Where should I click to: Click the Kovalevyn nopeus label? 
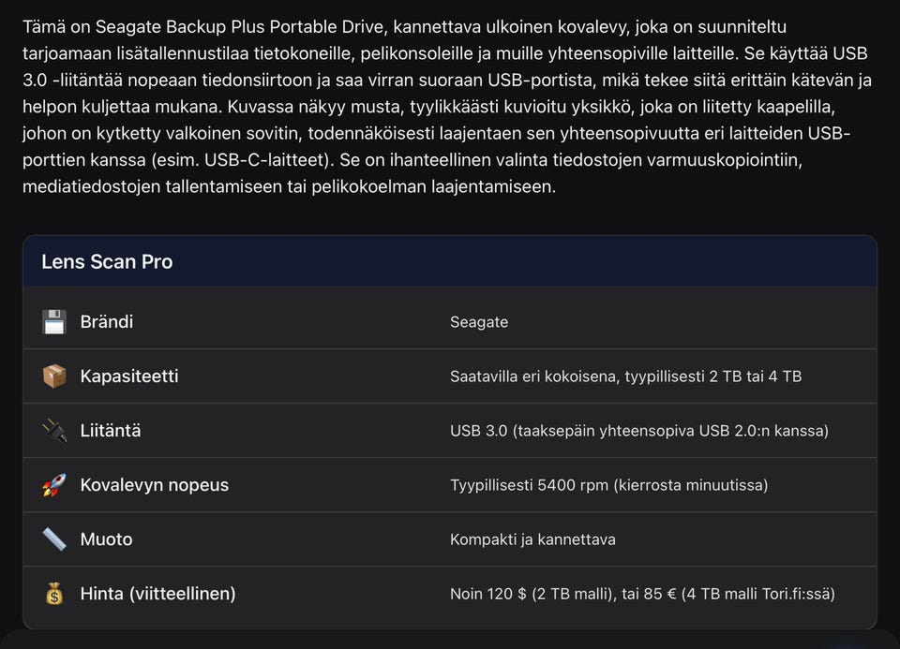point(155,485)
